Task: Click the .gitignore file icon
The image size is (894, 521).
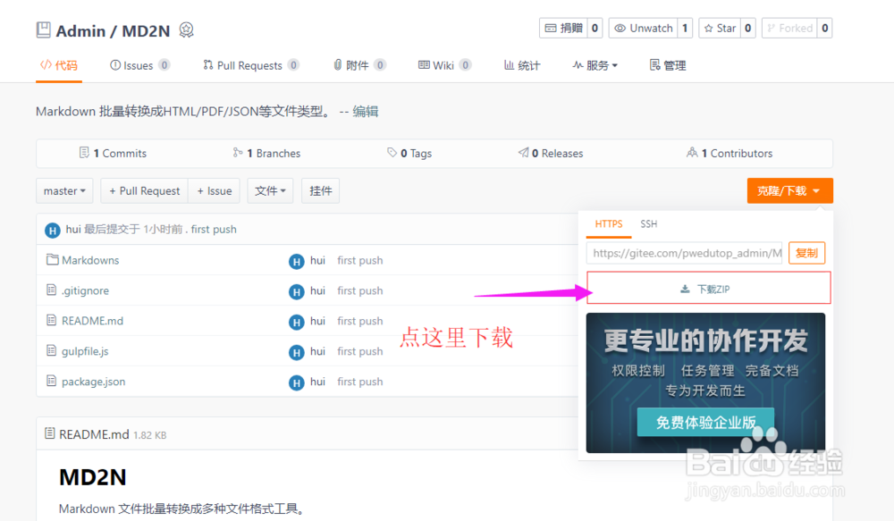Action: coord(51,290)
